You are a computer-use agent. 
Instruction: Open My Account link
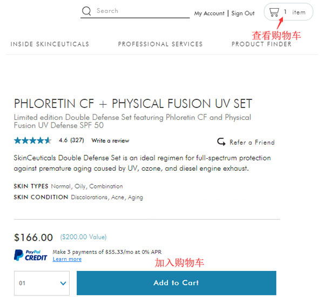pyautogui.click(x=210, y=13)
